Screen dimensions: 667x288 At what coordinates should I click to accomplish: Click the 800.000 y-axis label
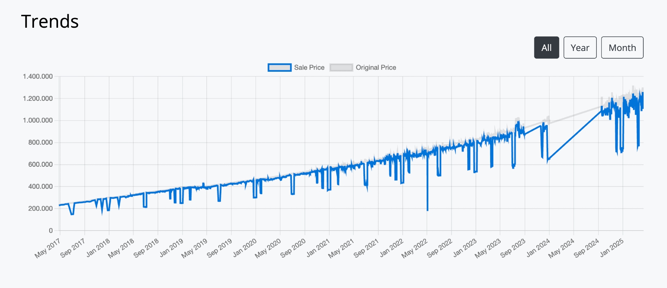40,142
